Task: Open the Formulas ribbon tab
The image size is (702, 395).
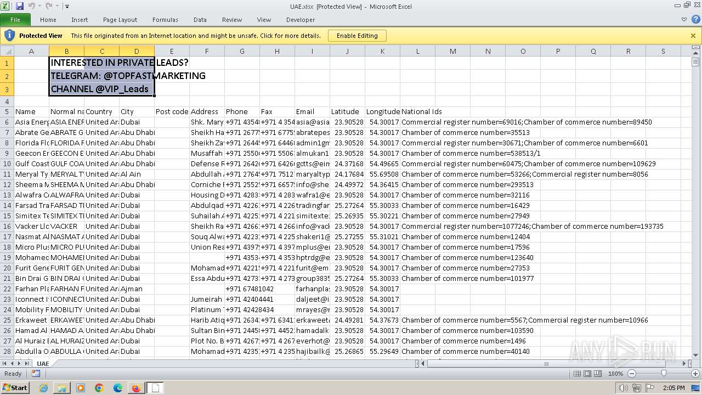Action: tap(165, 20)
